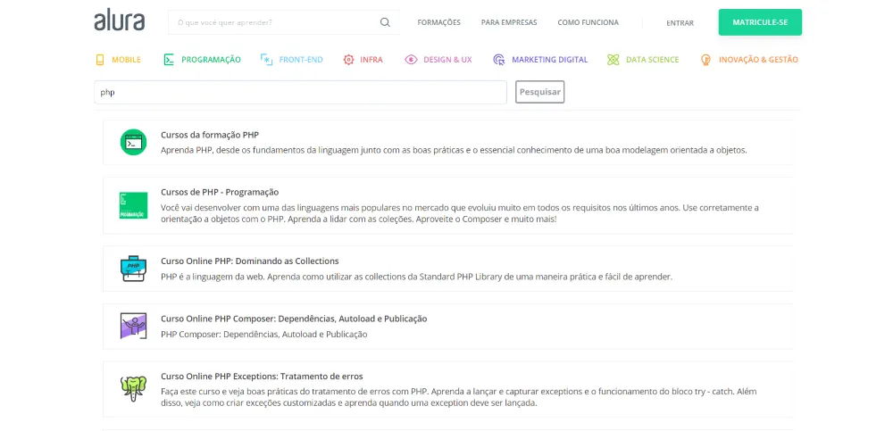Click the description starting 'Você vai desenvolver com uma'
This screenshot has height=431, width=893.
point(460,213)
